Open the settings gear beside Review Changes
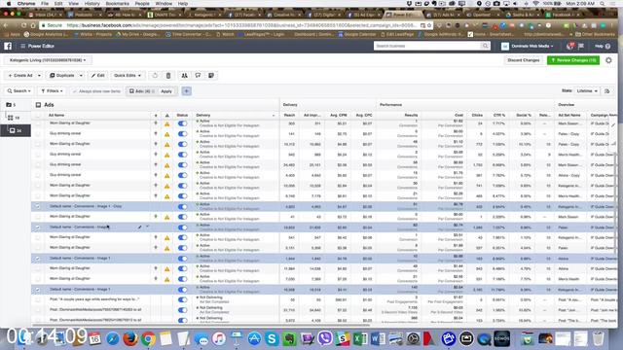The height and width of the screenshot is (350, 623). click(x=608, y=60)
